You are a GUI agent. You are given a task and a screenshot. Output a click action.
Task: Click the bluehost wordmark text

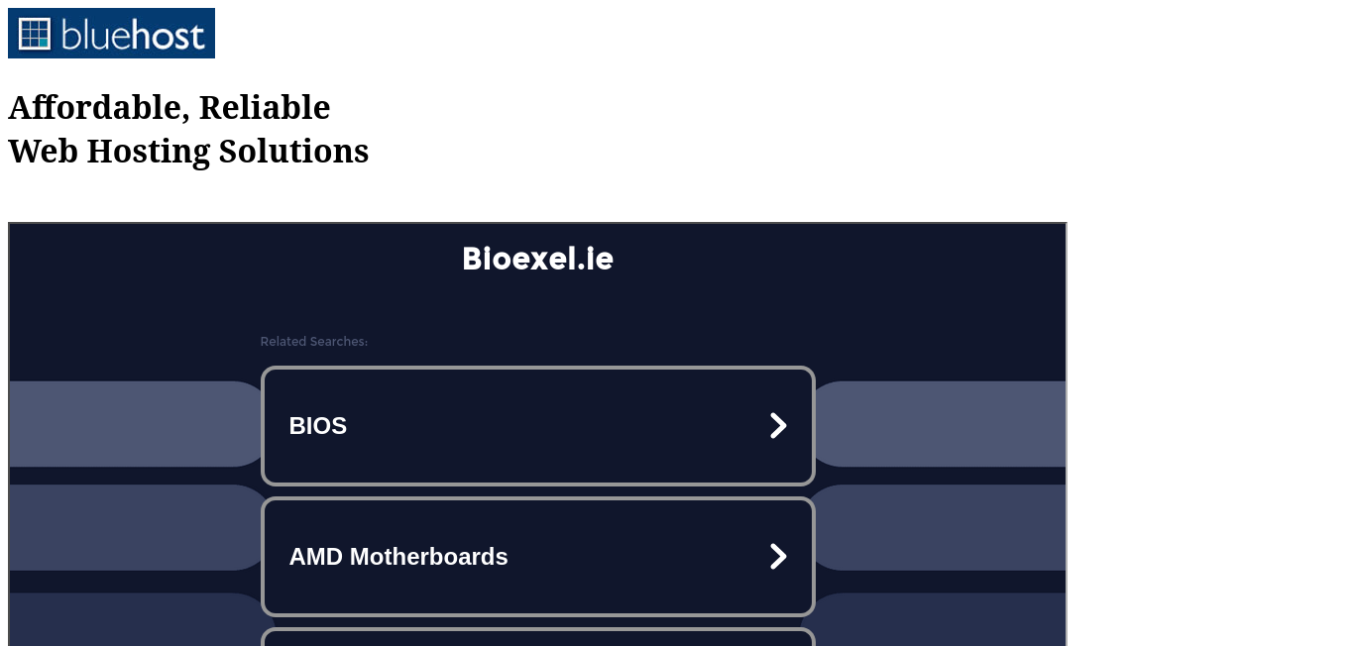tap(133, 35)
